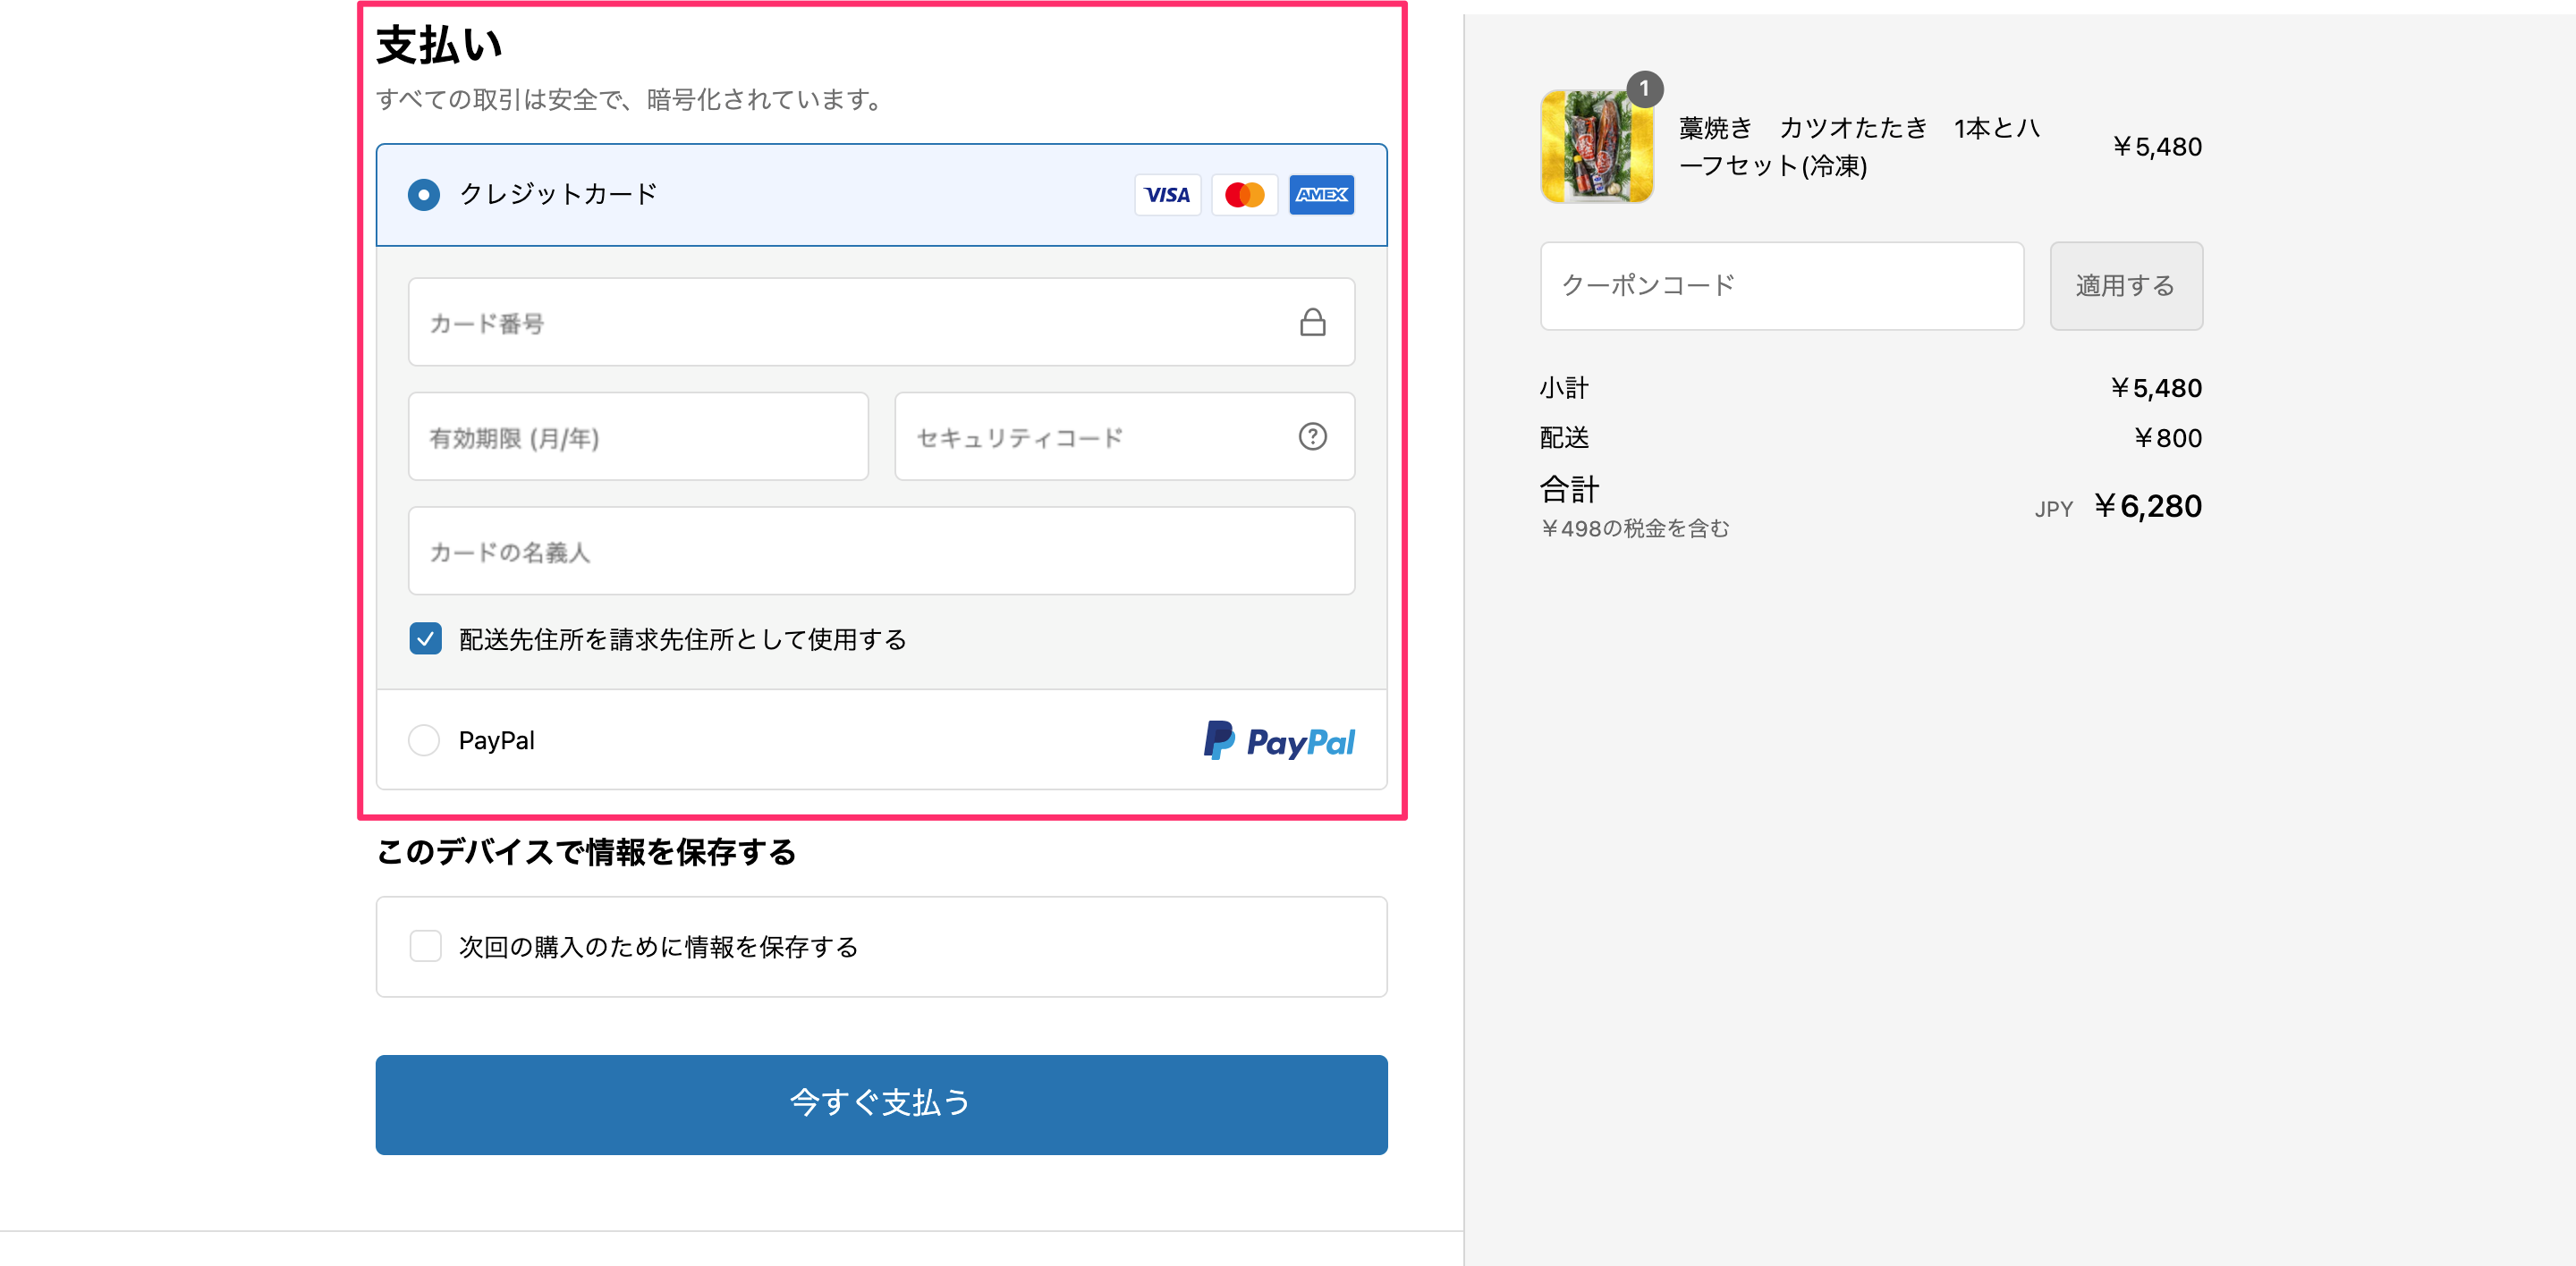
Task: Click the 合計 ¥6,280 total amount
Action: (2147, 507)
